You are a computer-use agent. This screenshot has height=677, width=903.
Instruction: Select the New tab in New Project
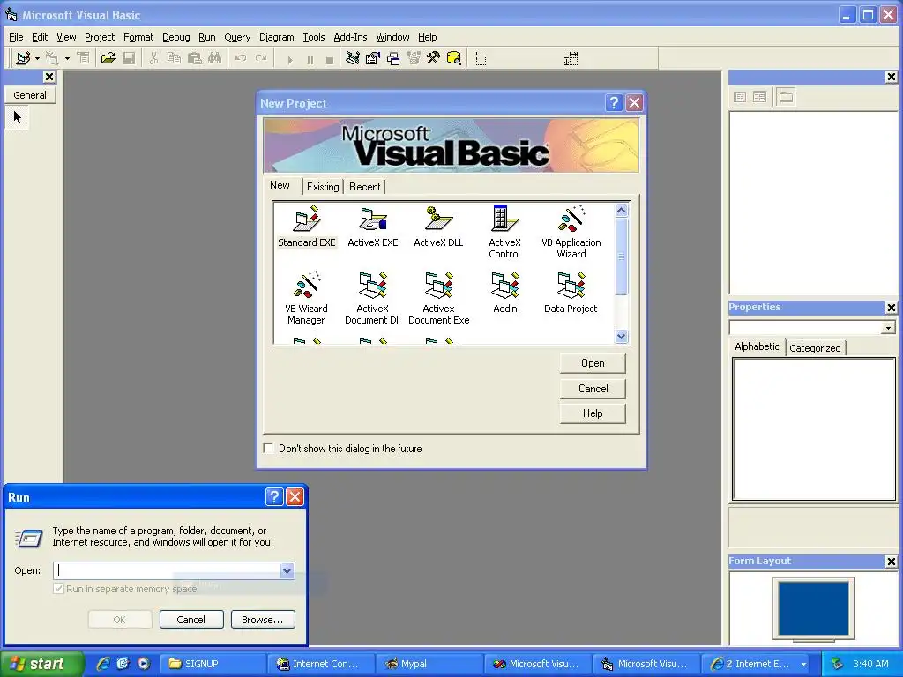point(280,185)
